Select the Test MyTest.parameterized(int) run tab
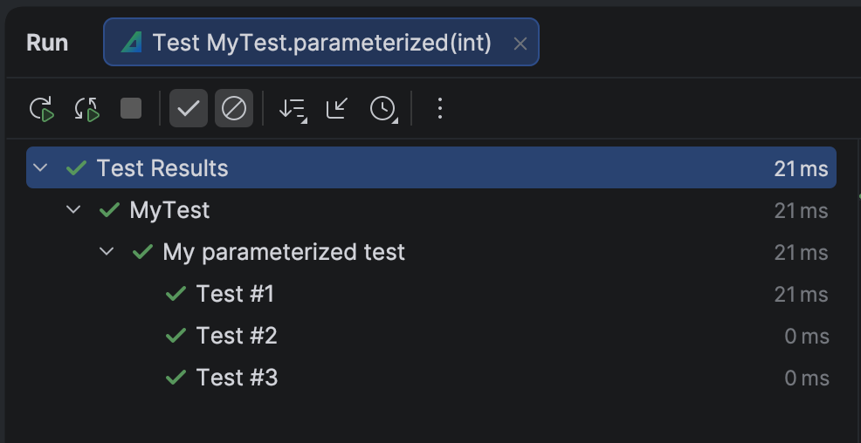The image size is (861, 443). [321, 43]
